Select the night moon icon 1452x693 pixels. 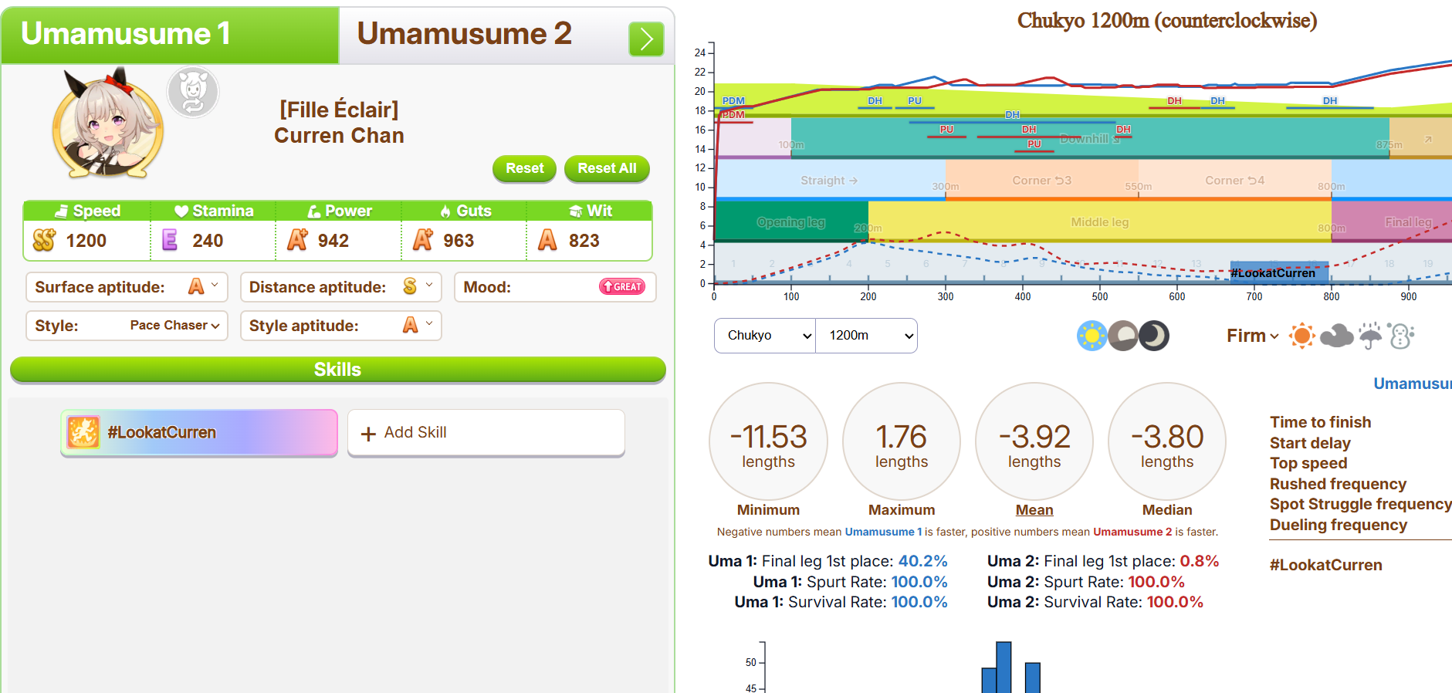(1154, 336)
